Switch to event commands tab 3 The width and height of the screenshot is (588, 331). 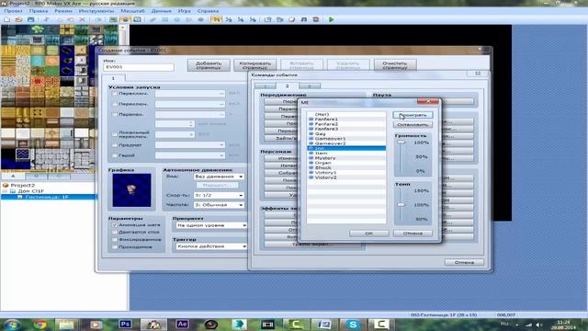point(310,86)
